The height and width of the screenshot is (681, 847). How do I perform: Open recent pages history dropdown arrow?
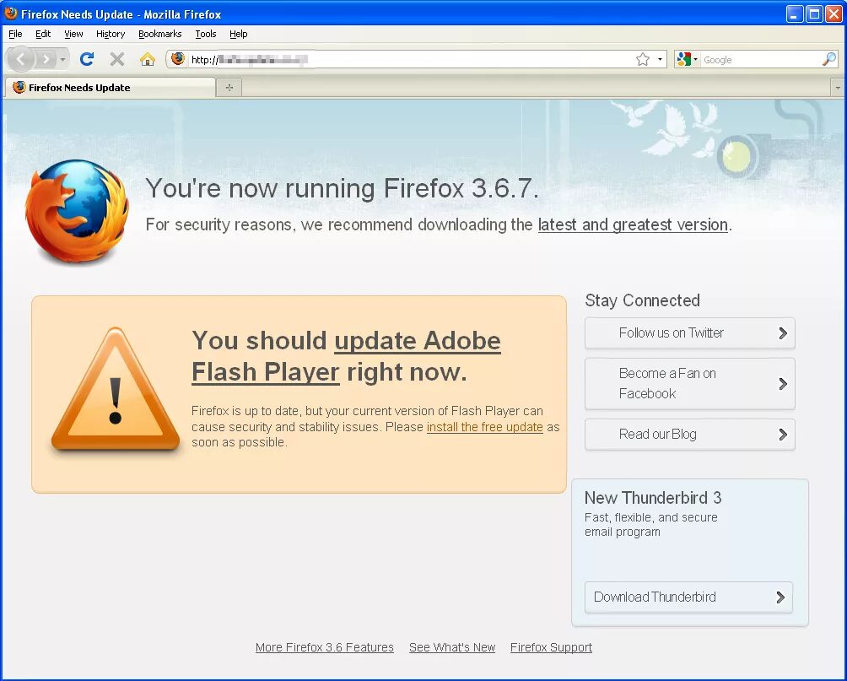click(x=62, y=59)
